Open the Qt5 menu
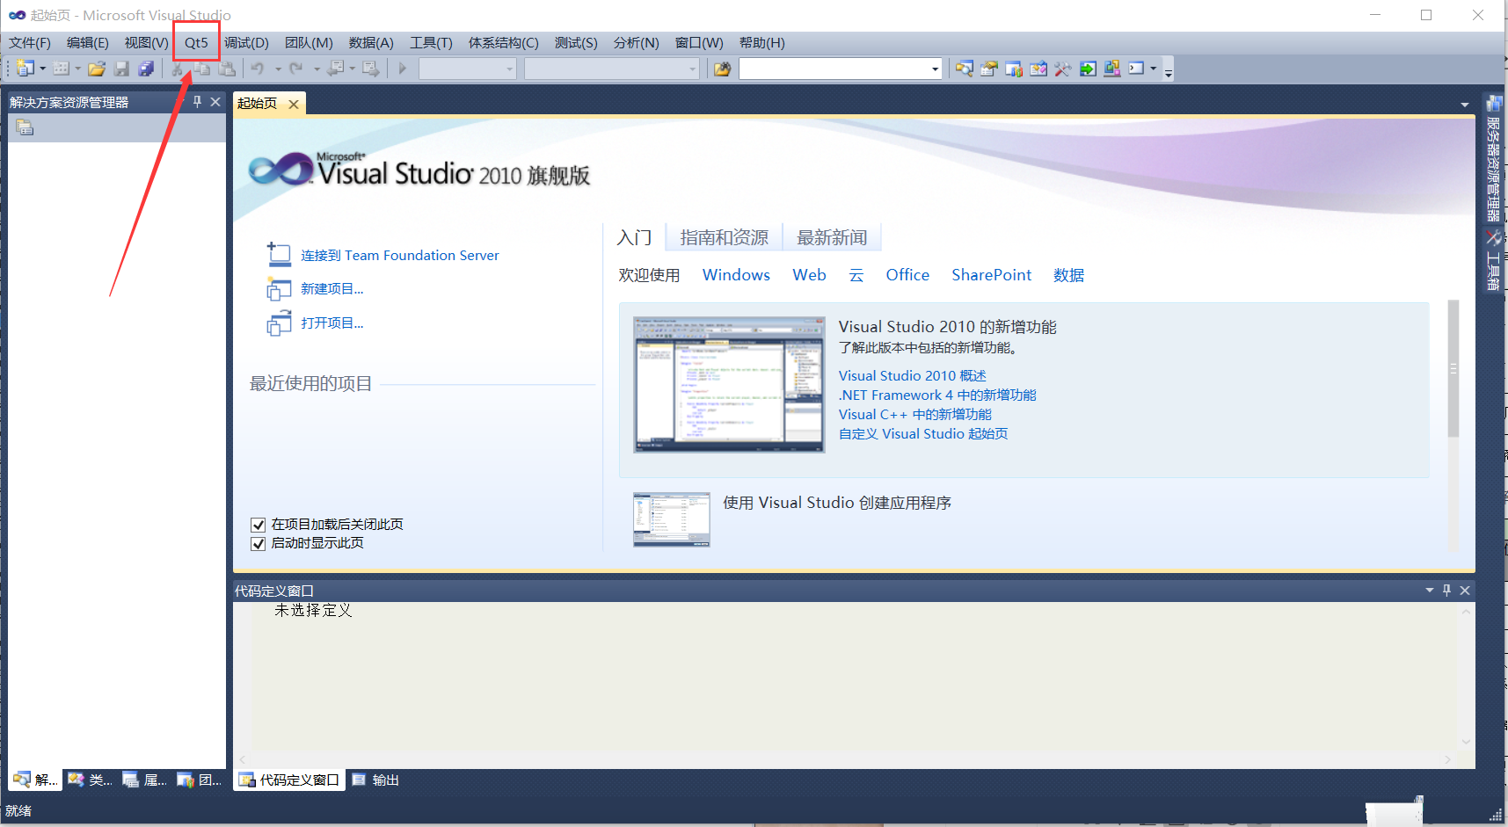Screen dimensions: 1508x827 click(x=195, y=42)
